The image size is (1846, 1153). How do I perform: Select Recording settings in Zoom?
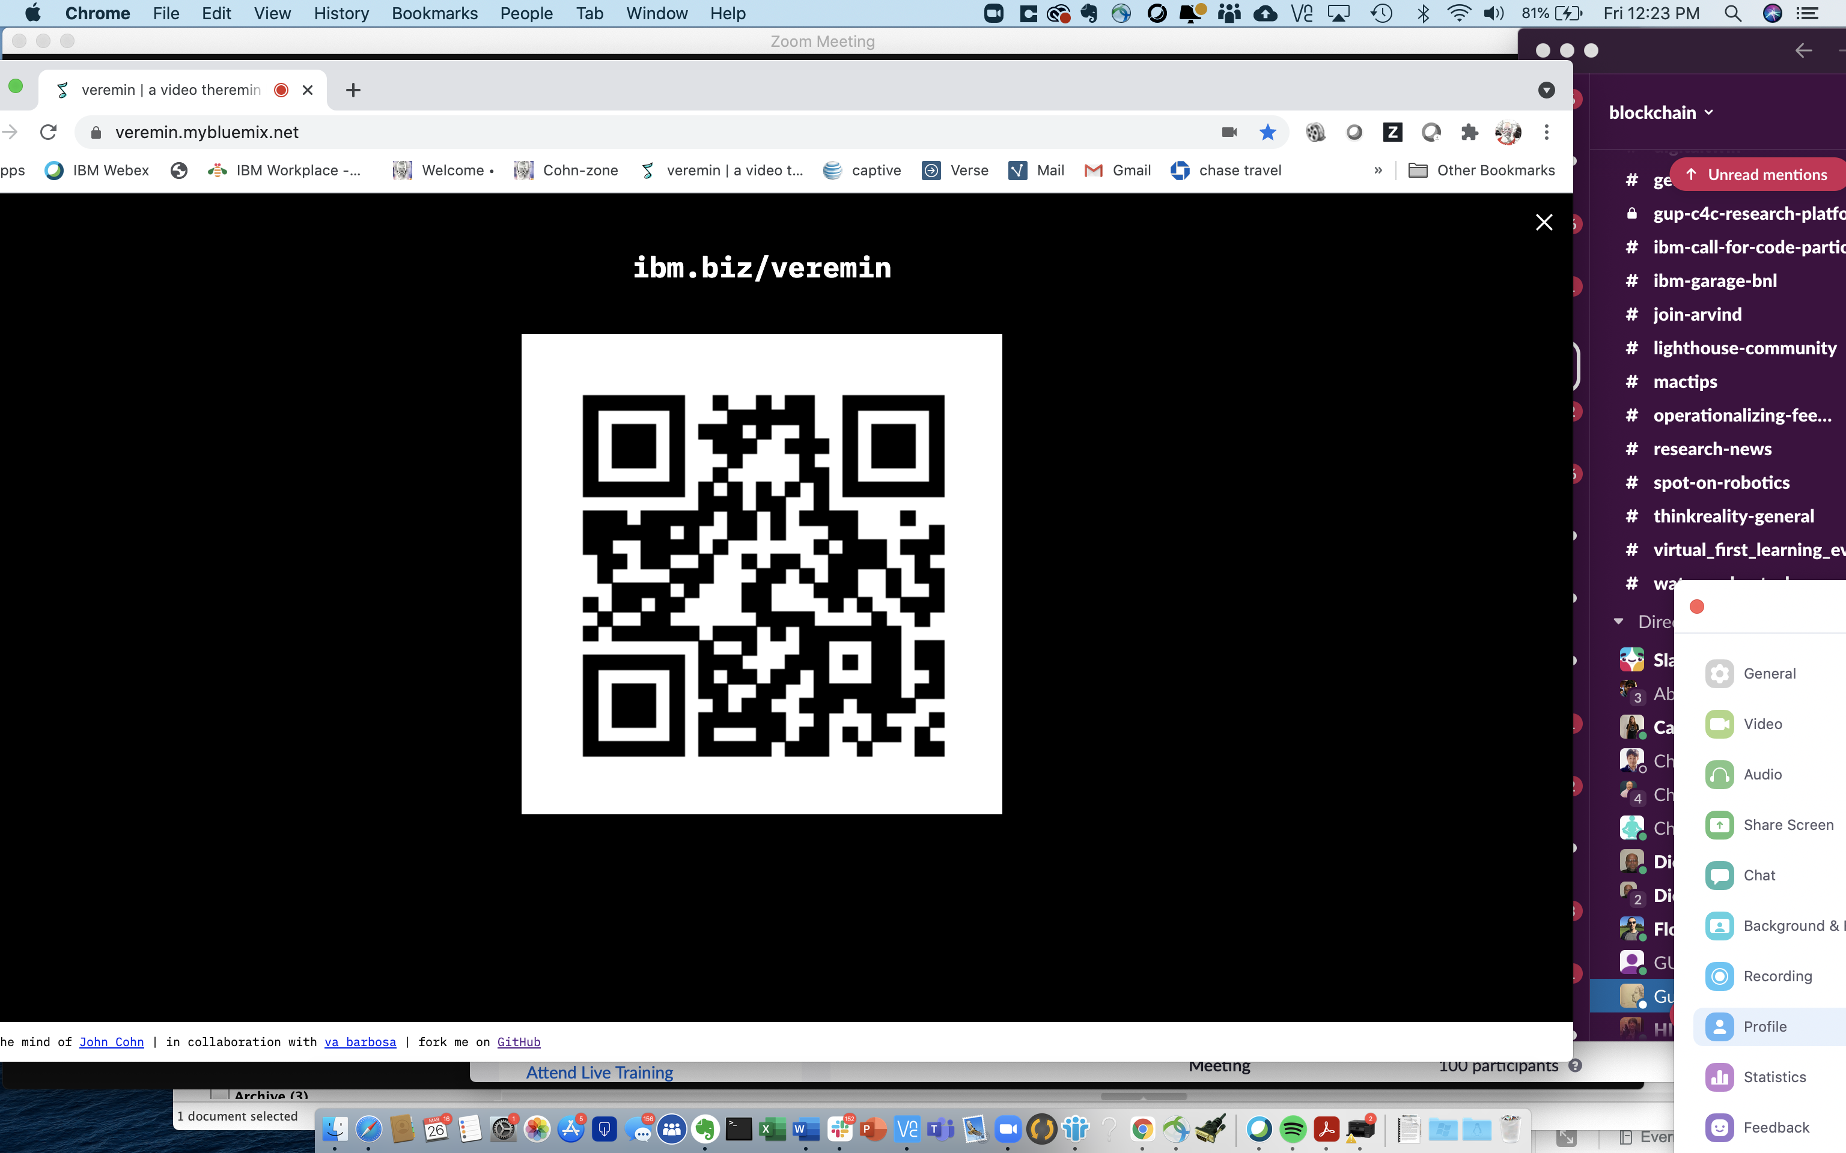(1776, 976)
